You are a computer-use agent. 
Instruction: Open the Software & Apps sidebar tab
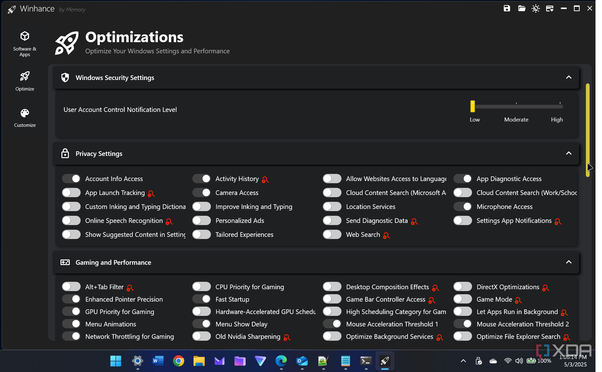tap(25, 43)
